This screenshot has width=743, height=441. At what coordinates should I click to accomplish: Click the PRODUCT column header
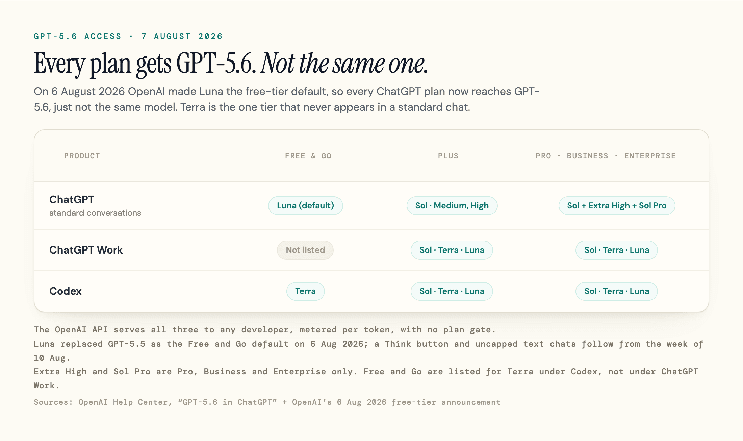[x=82, y=156]
